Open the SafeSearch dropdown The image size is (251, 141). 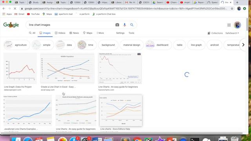[x=232, y=33]
